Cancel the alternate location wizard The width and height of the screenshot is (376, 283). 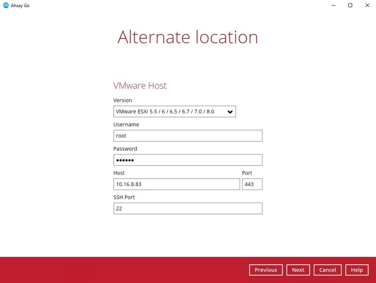point(327,270)
